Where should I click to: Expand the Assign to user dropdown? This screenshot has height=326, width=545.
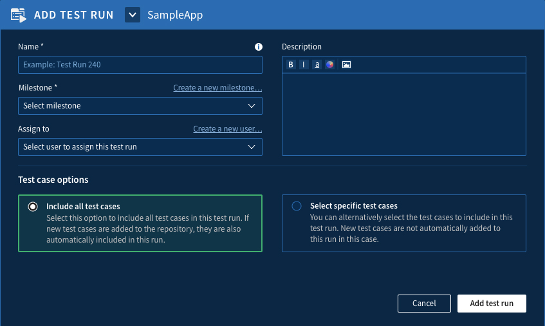[140, 147]
